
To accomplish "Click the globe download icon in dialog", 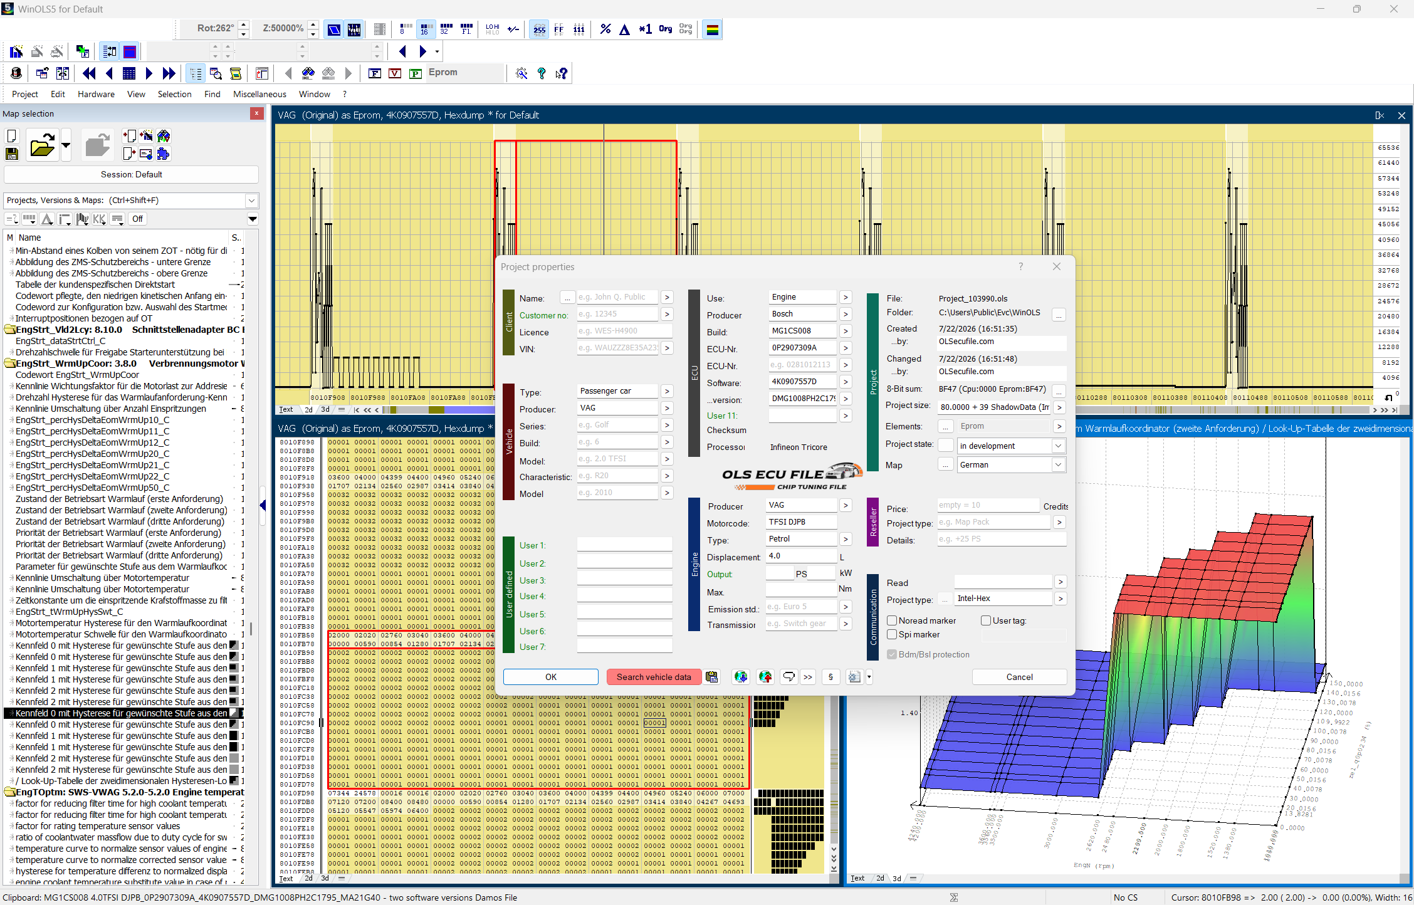I will [741, 677].
